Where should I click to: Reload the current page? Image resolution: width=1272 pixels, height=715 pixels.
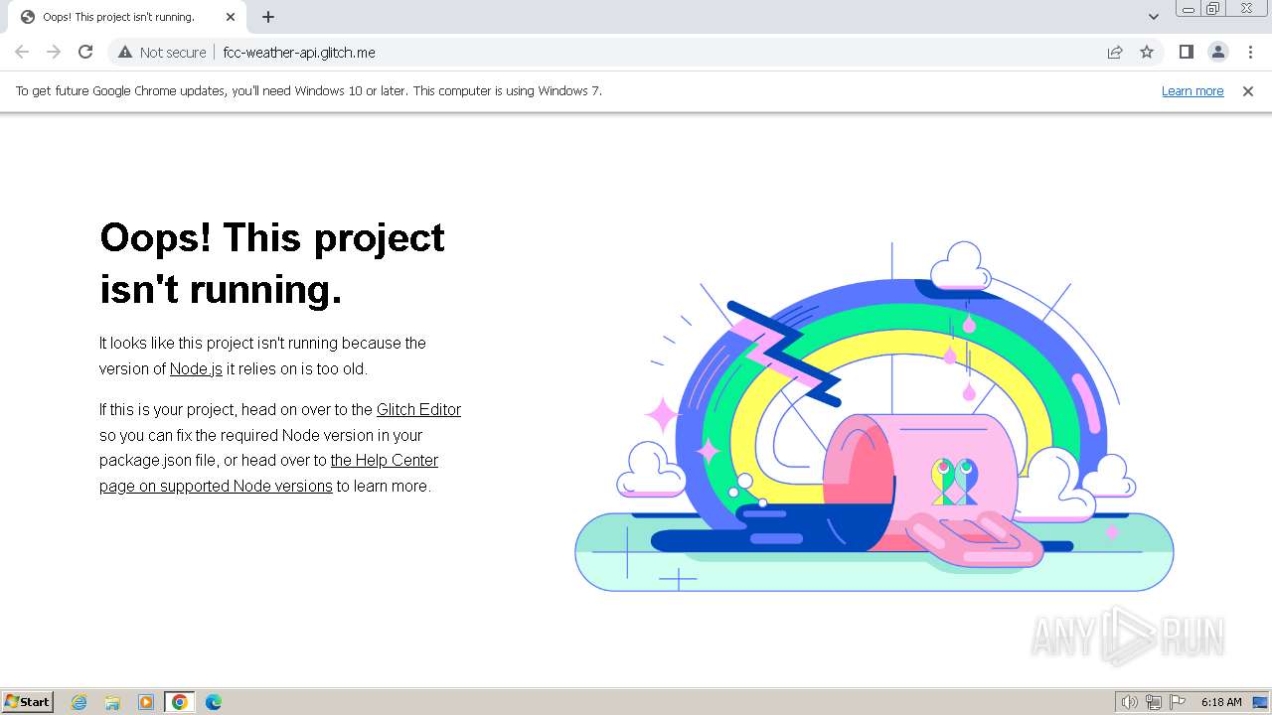tap(85, 52)
